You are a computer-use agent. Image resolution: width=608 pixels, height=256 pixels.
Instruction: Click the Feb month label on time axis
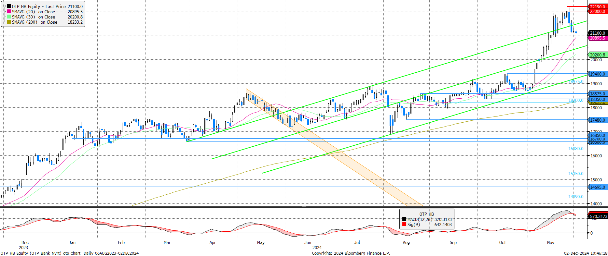pos(121,242)
